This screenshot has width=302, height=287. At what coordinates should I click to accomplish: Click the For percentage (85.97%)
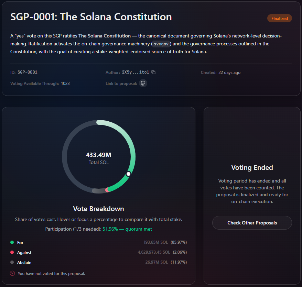(x=179, y=242)
